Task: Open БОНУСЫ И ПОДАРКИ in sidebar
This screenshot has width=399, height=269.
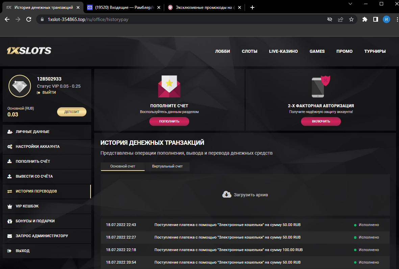Action: click(47, 221)
